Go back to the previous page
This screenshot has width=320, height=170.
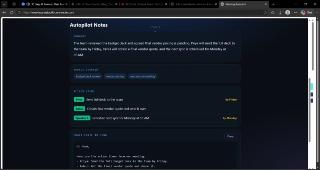4,12
